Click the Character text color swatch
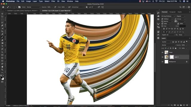 [182, 26]
